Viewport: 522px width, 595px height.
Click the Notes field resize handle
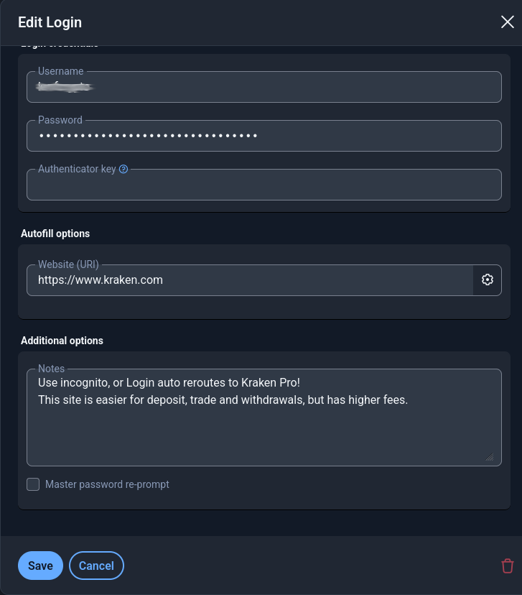pyautogui.click(x=490, y=457)
